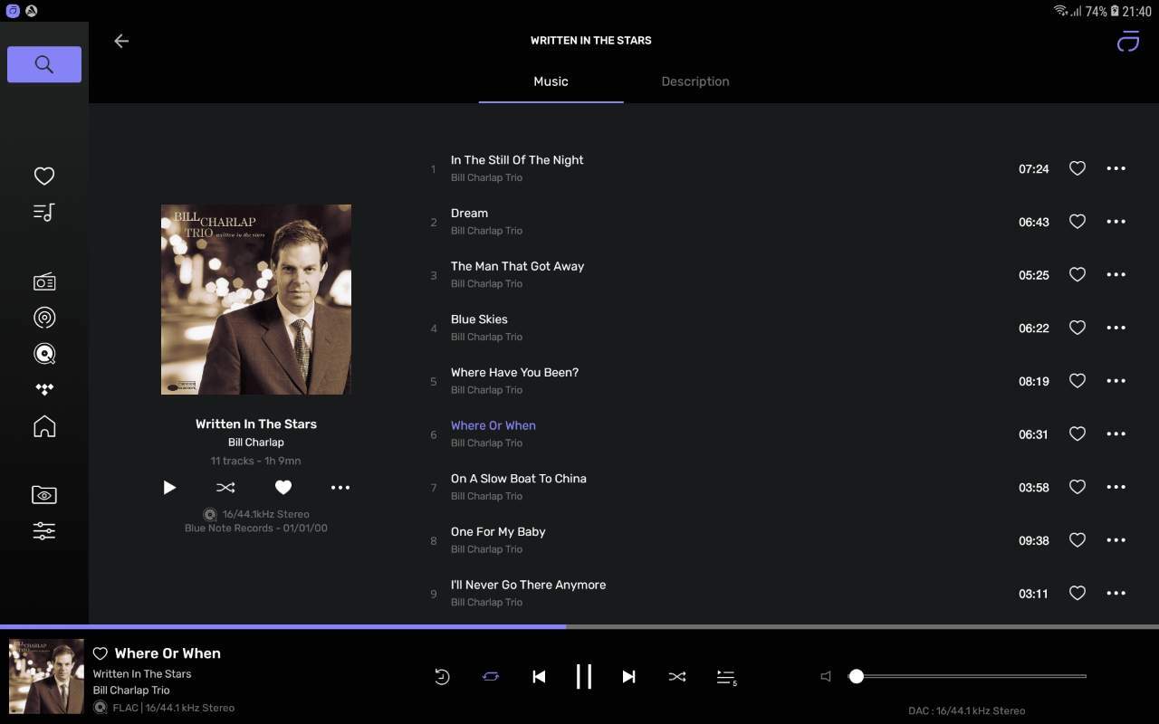
Task: Open the play queue icon
Action: point(726,677)
